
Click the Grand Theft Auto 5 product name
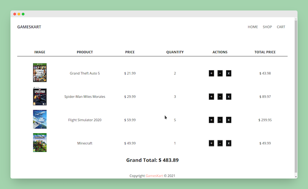tap(85, 73)
